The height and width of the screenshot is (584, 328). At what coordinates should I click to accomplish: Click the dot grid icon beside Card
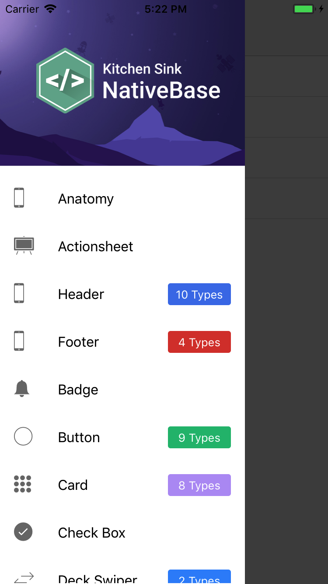coord(23,484)
